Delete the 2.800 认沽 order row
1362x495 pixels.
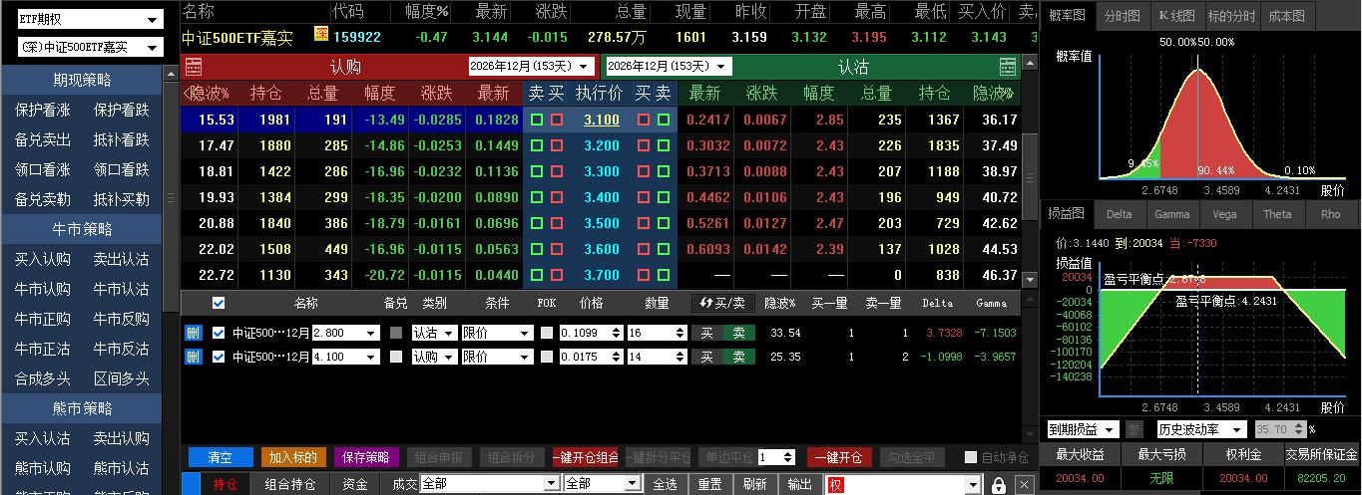194,333
